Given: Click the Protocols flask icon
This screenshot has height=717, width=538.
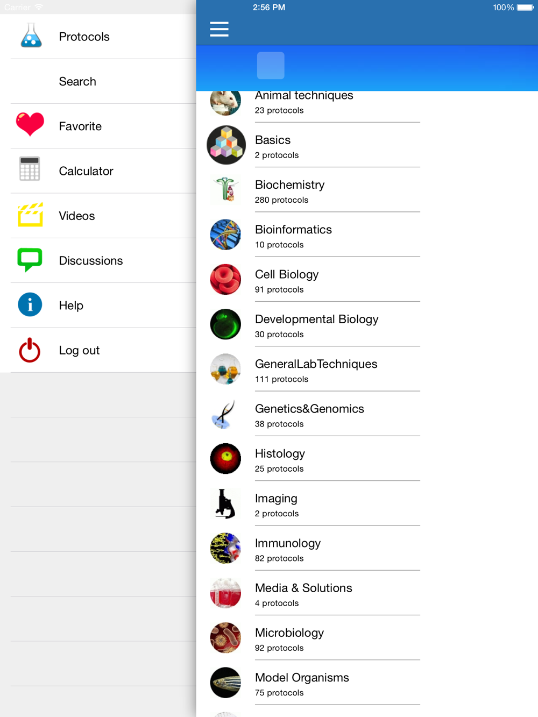Looking at the screenshot, I should (31, 36).
